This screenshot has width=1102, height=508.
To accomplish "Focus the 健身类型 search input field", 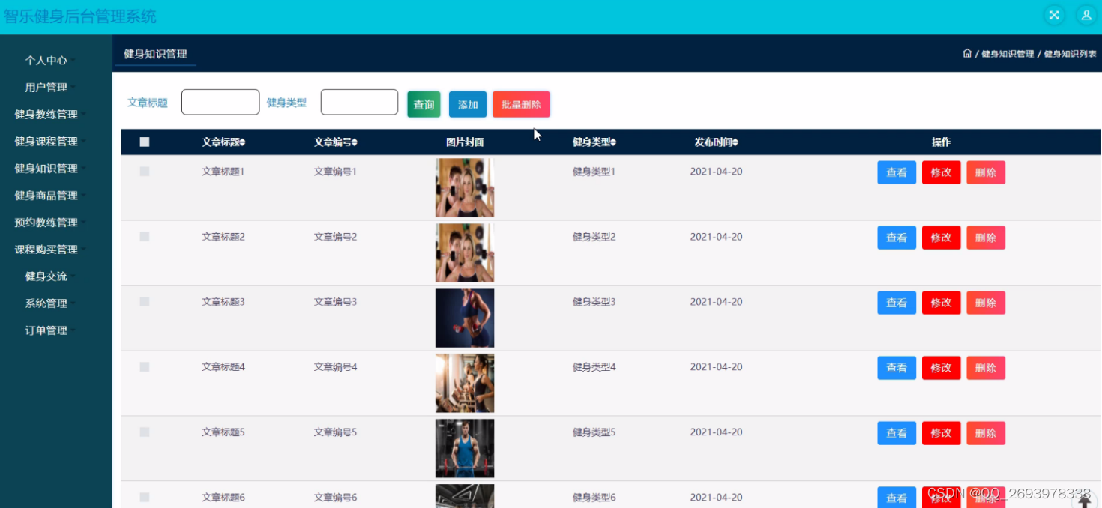I will [359, 102].
